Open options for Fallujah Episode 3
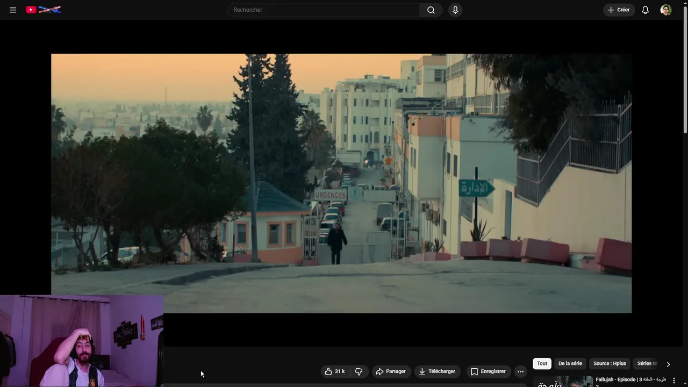This screenshot has height=387, width=688. (x=673, y=381)
